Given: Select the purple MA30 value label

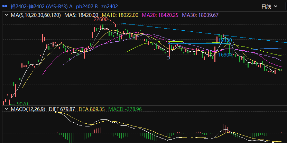Looking at the screenshot, I should click(200, 15).
